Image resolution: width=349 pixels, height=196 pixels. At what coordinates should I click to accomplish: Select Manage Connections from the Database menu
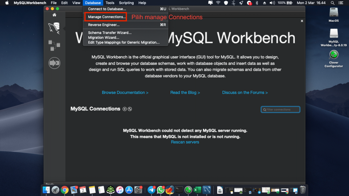point(105,17)
